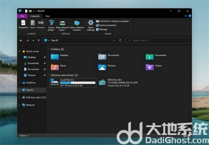Open the File menu tab
This screenshot has height=145, width=209.
[22, 16]
